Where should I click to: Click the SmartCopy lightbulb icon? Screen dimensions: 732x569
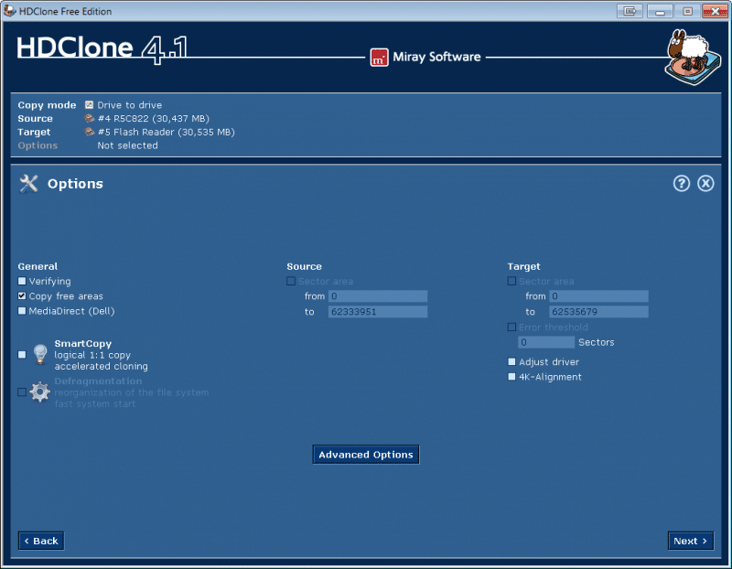(39, 354)
